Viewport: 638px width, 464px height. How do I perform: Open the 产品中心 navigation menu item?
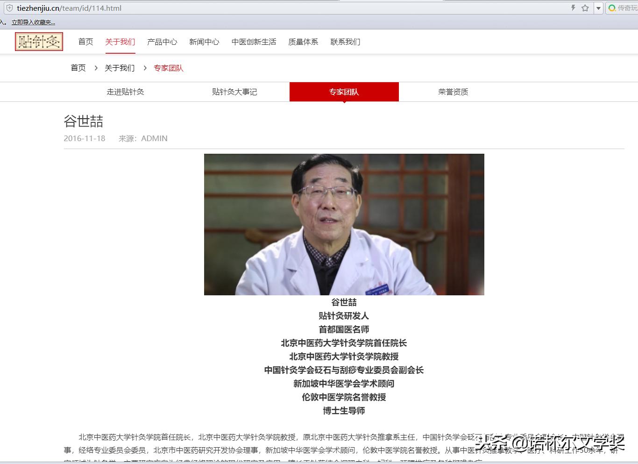(x=162, y=42)
